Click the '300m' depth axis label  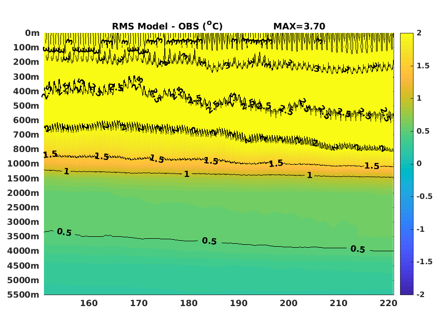tap(26, 77)
